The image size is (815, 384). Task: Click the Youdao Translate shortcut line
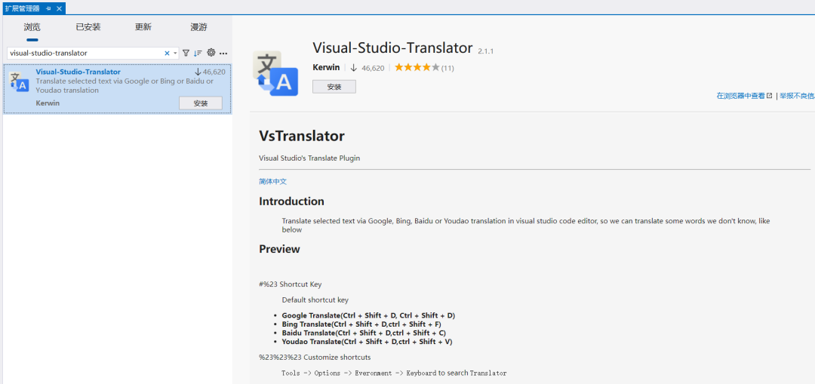point(368,342)
